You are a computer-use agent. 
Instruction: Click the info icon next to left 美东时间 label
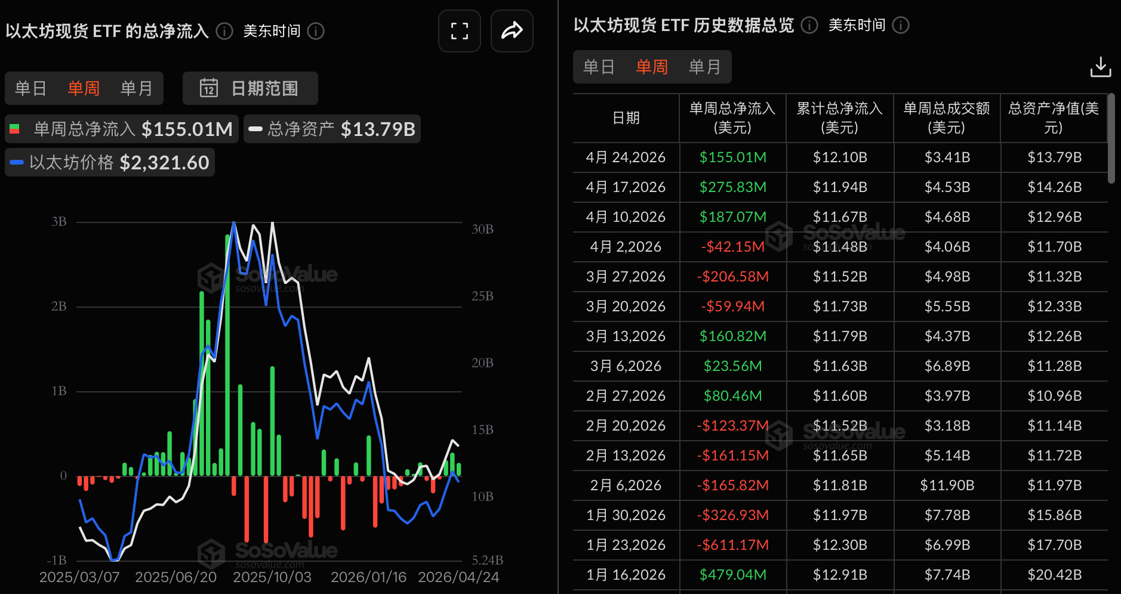pos(316,31)
